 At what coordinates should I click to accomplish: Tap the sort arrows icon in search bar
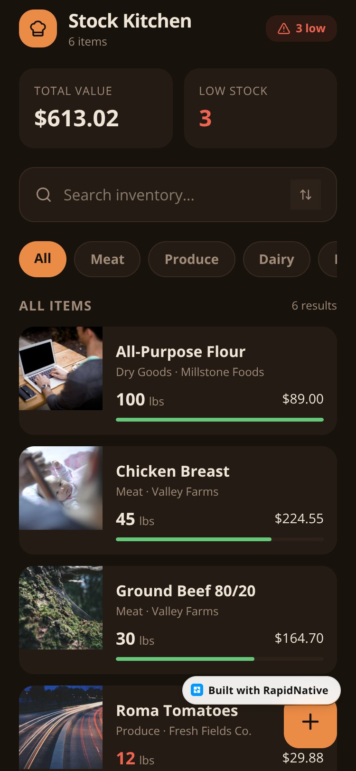[x=306, y=195]
